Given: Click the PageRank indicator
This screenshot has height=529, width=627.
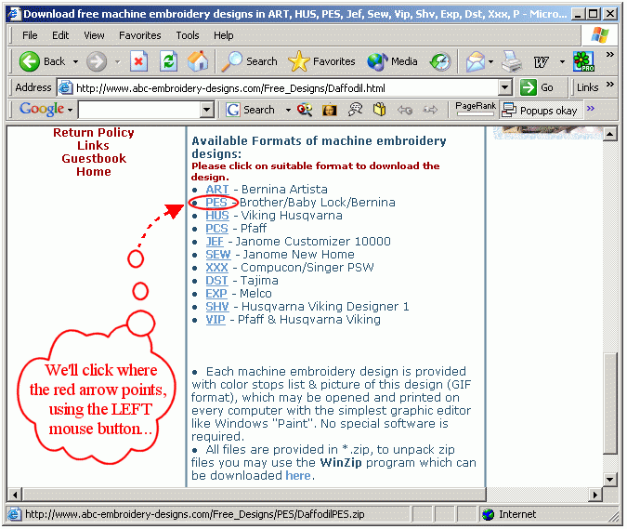Looking at the screenshot, I should click(476, 109).
